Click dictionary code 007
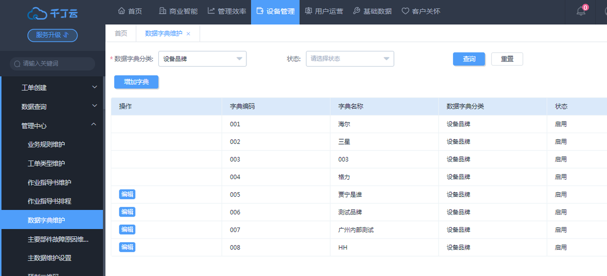Viewport: 607px width, 276px height. click(235, 230)
